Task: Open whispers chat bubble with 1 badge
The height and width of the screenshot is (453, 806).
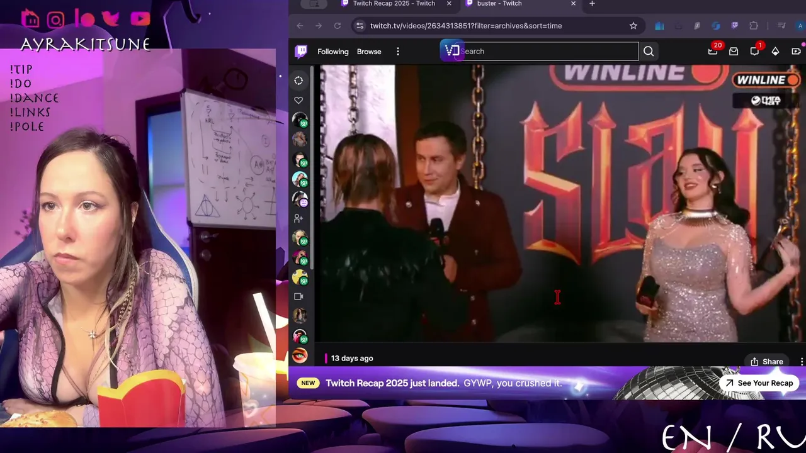Action: point(755,51)
